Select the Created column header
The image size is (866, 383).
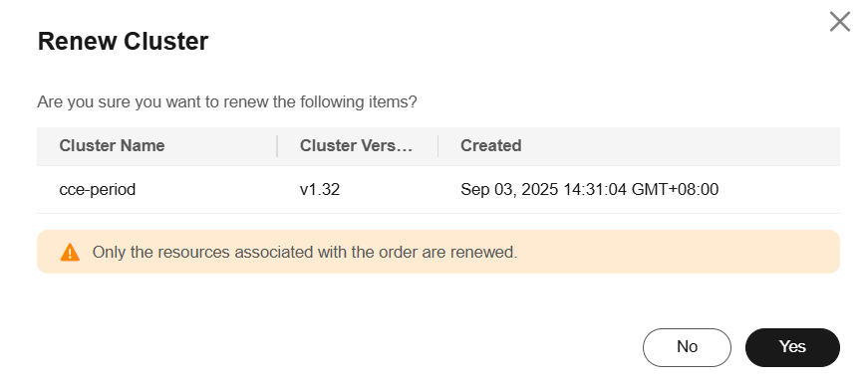491,145
